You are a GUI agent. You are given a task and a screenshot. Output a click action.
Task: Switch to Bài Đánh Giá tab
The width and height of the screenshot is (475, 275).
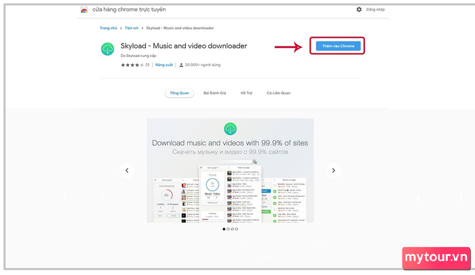coord(215,93)
